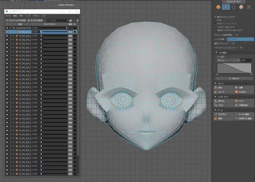Collapse the Mesh (メッシュ) section

[216, 84]
